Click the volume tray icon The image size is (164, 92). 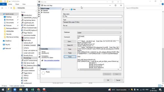[143, 90]
